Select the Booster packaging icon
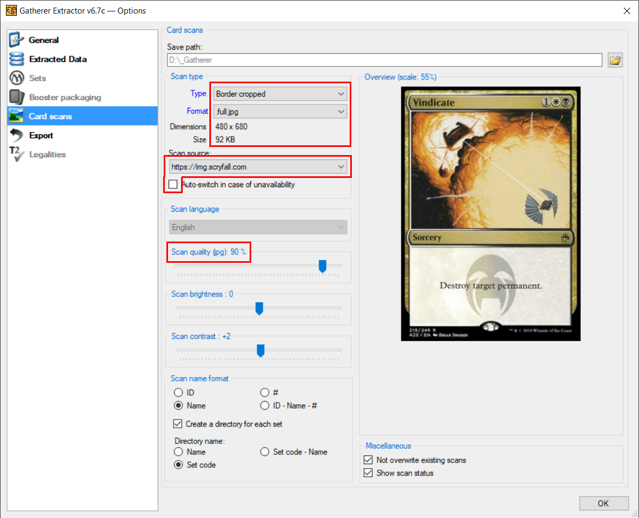This screenshot has width=639, height=518. click(x=17, y=97)
